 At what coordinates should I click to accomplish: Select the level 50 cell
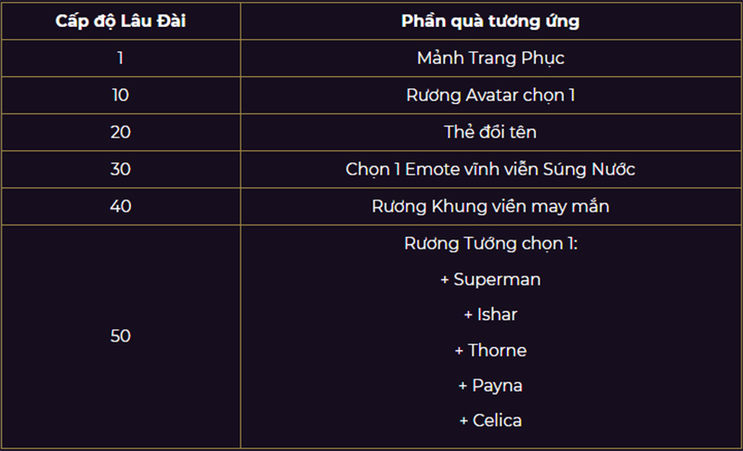[121, 336]
